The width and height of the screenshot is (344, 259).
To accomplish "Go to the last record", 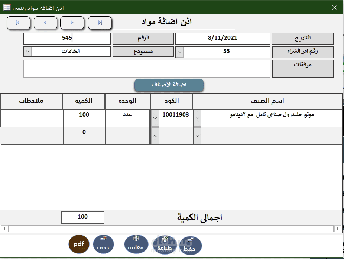I will click(x=100, y=23).
